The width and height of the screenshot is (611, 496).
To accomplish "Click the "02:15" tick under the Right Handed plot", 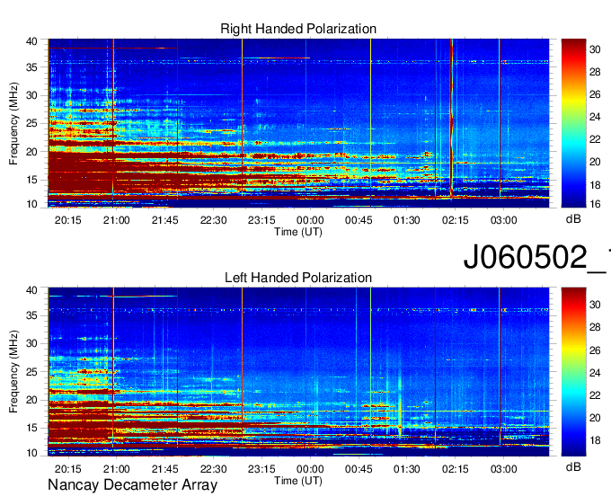I will pyautogui.click(x=456, y=220).
